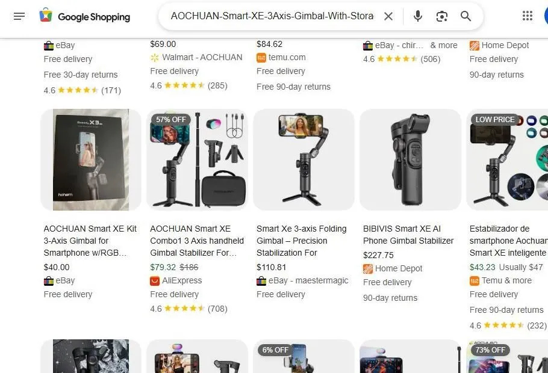Click the $69.00 price
Screen dimensions: 548x373
pyautogui.click(x=163, y=44)
